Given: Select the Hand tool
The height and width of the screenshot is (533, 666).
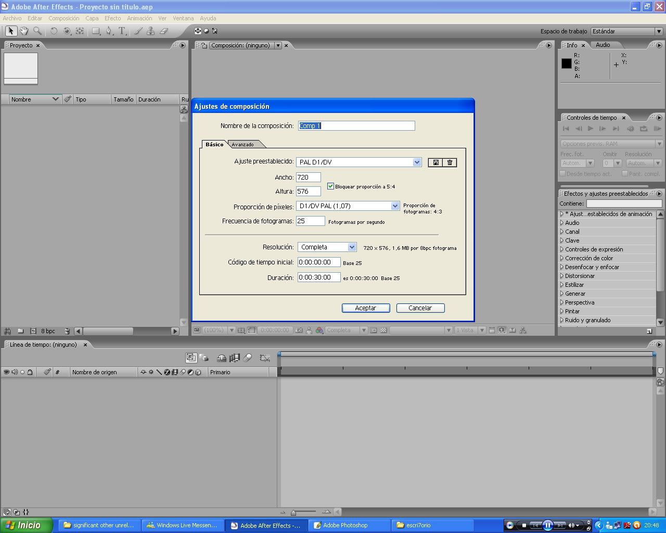Looking at the screenshot, I should (24, 31).
